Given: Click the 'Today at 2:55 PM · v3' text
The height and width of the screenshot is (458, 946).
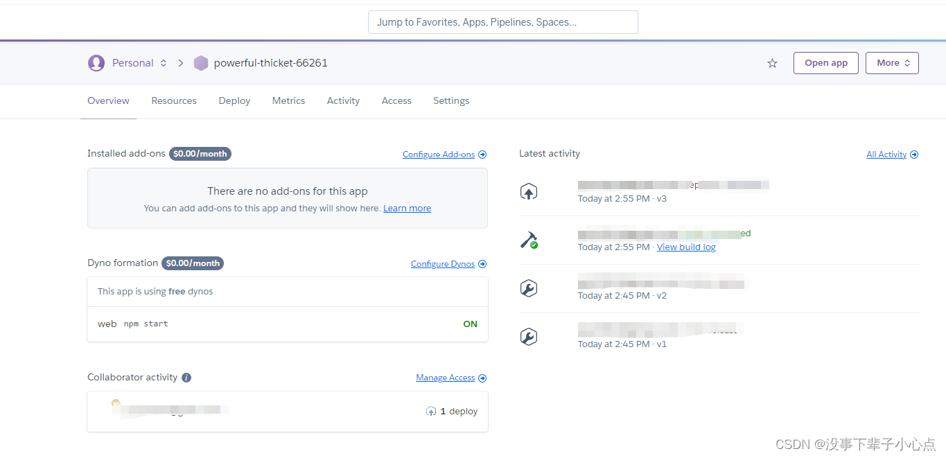Looking at the screenshot, I should tap(622, 199).
